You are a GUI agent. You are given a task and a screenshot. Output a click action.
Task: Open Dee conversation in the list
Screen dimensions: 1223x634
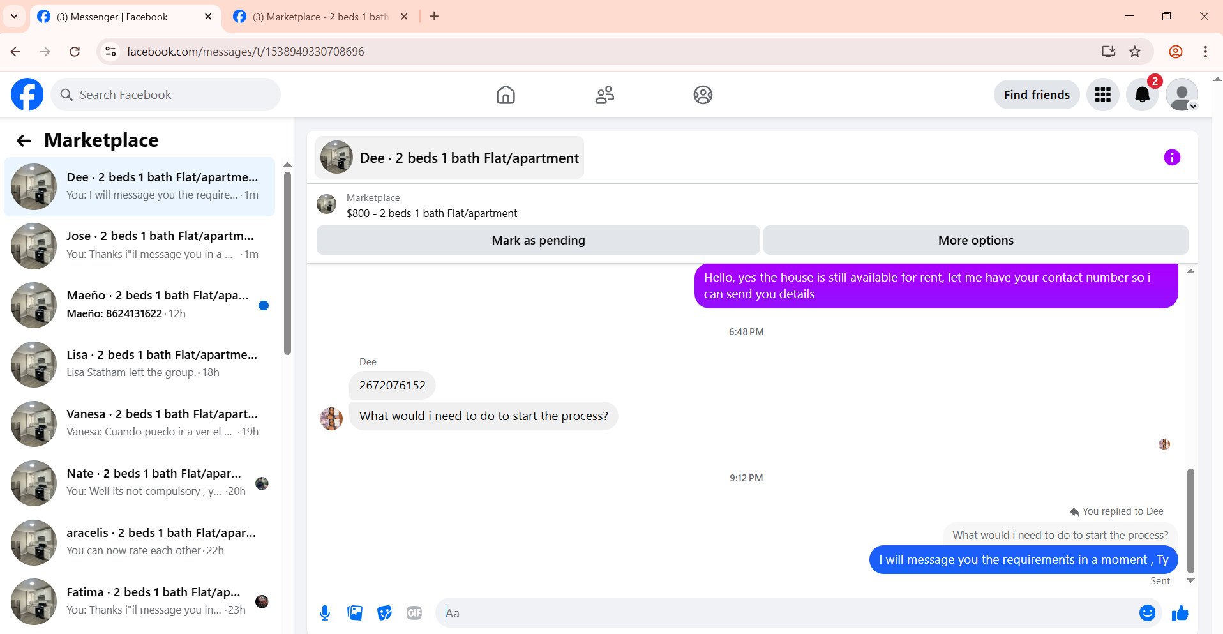click(140, 186)
